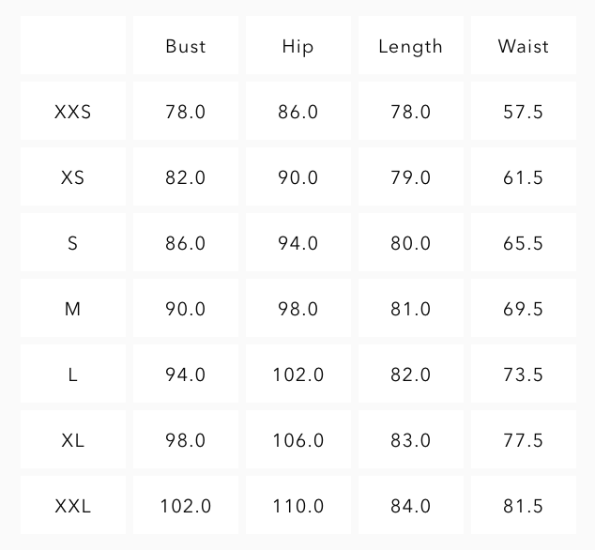The image size is (595, 550).
Task: Click the L hip value 102.0
Action: (298, 374)
